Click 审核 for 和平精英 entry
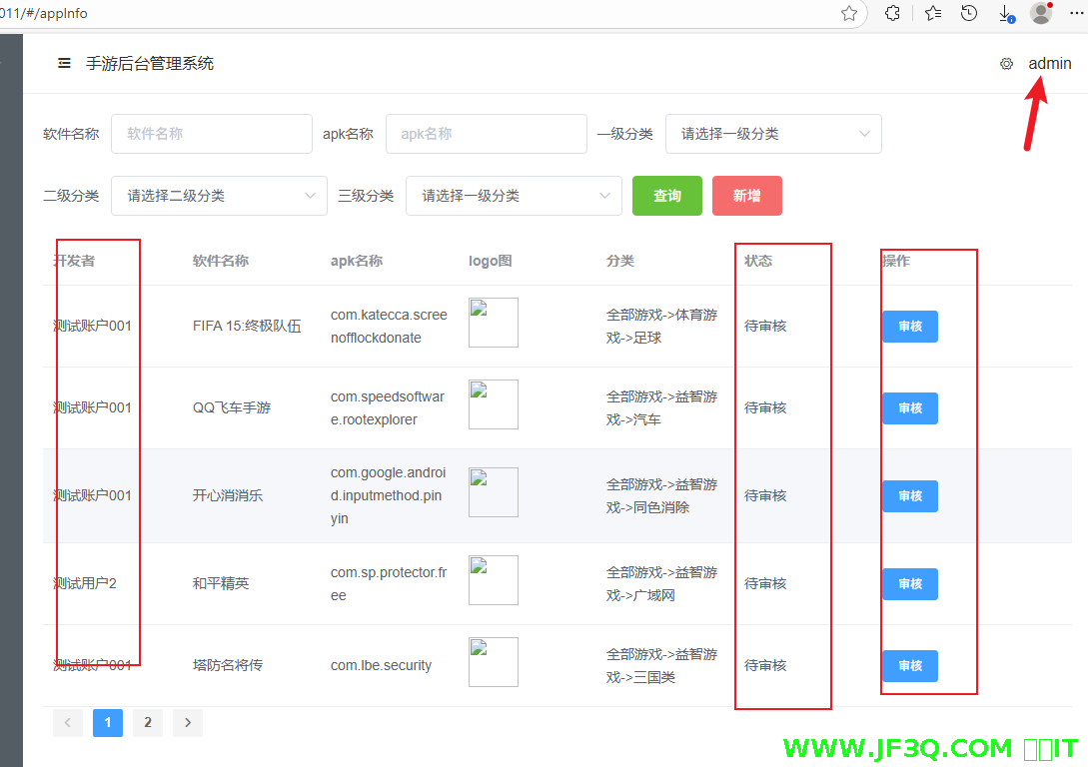 (909, 584)
